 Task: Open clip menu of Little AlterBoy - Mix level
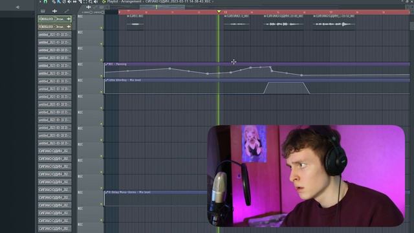(106, 80)
